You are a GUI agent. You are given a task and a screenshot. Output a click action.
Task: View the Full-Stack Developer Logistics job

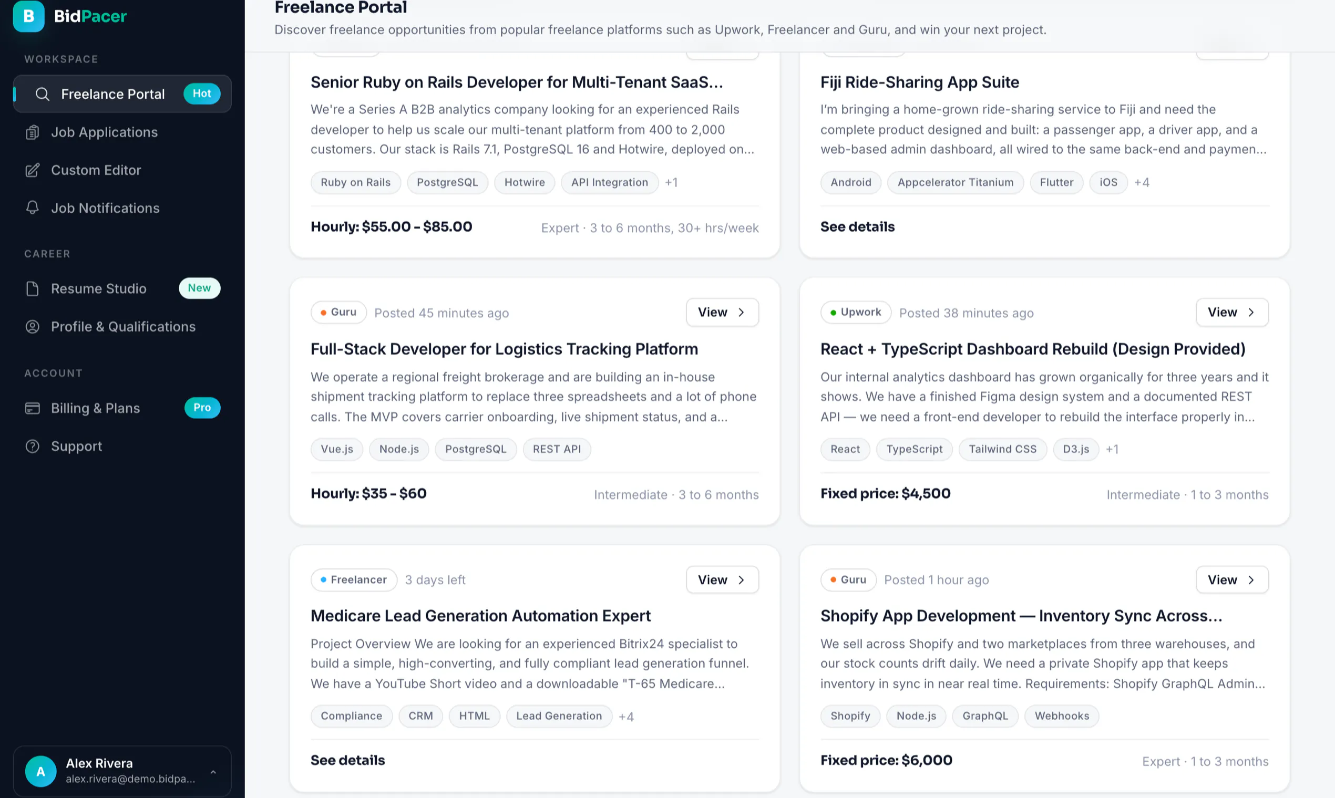pos(722,313)
